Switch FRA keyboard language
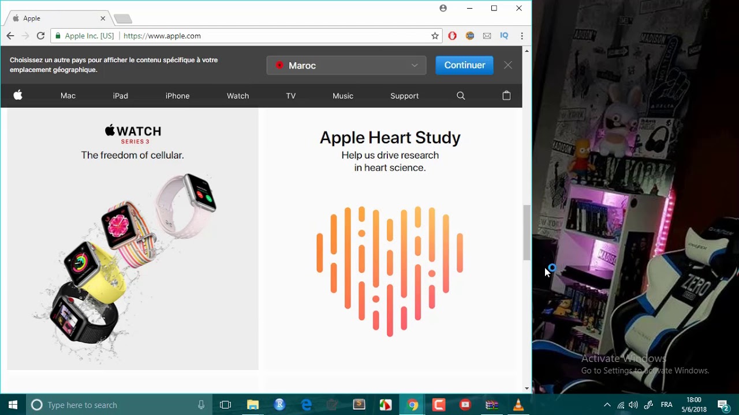This screenshot has width=739, height=415. pos(666,405)
